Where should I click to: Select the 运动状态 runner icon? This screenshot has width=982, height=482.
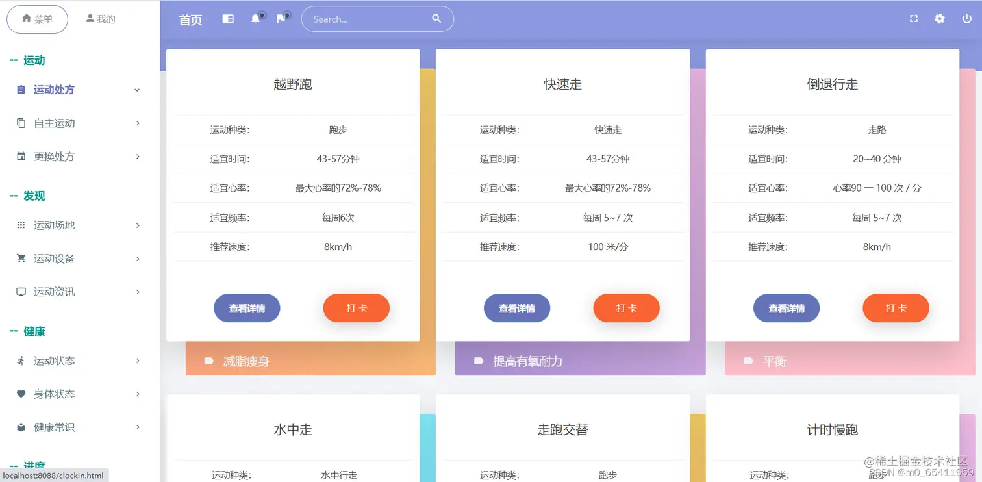[21, 361]
